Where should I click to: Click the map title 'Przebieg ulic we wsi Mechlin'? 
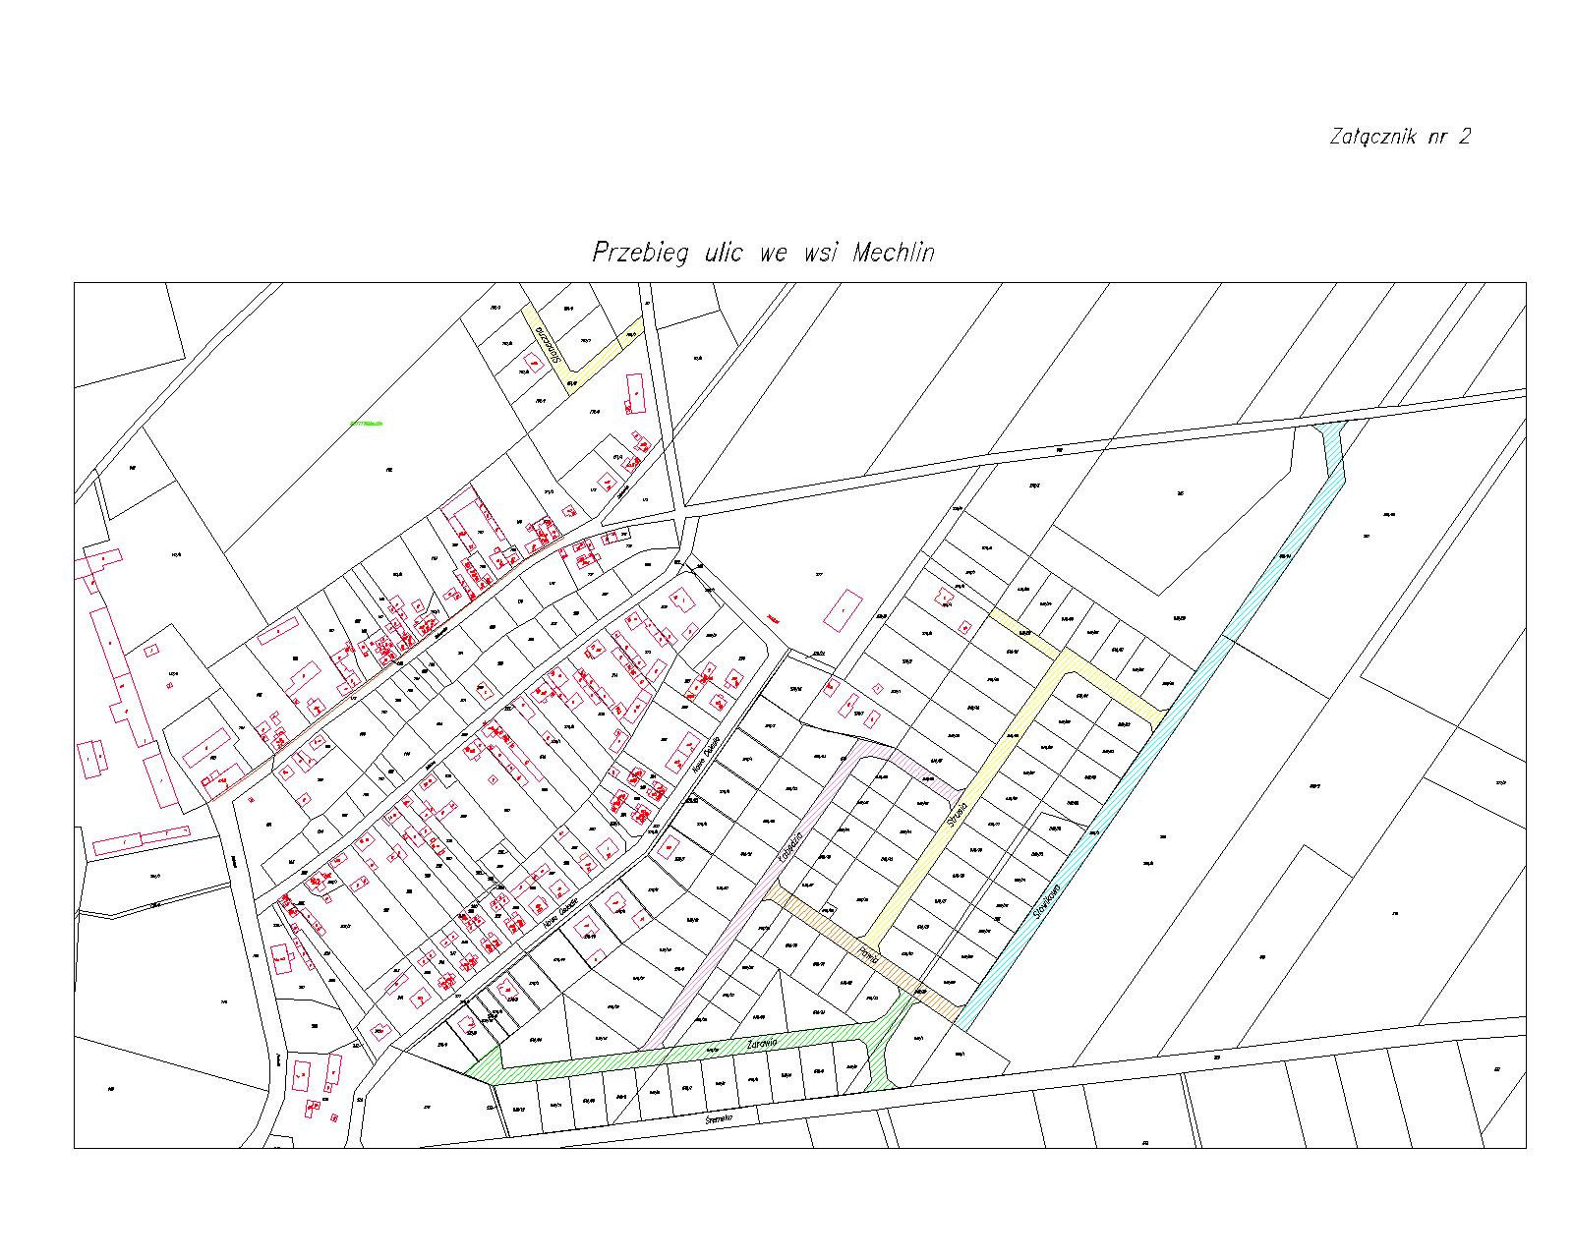pyautogui.click(x=763, y=253)
